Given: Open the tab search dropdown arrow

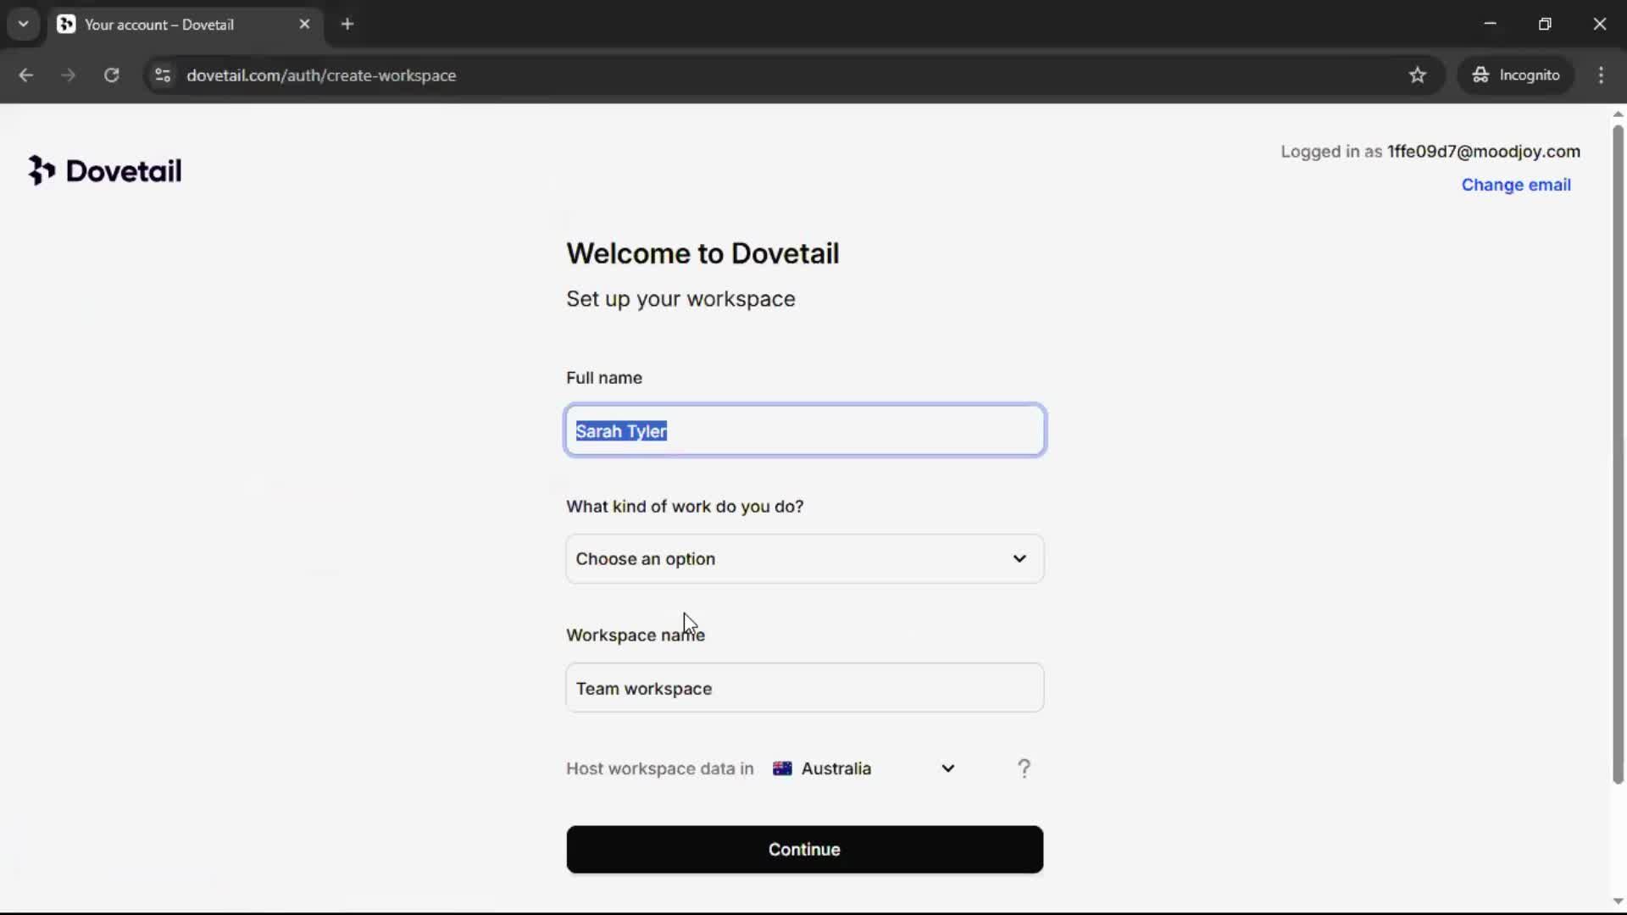Looking at the screenshot, I should tap(23, 24).
